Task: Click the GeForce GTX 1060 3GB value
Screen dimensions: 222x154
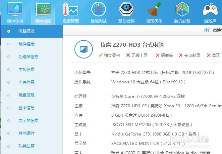Action: (155, 134)
